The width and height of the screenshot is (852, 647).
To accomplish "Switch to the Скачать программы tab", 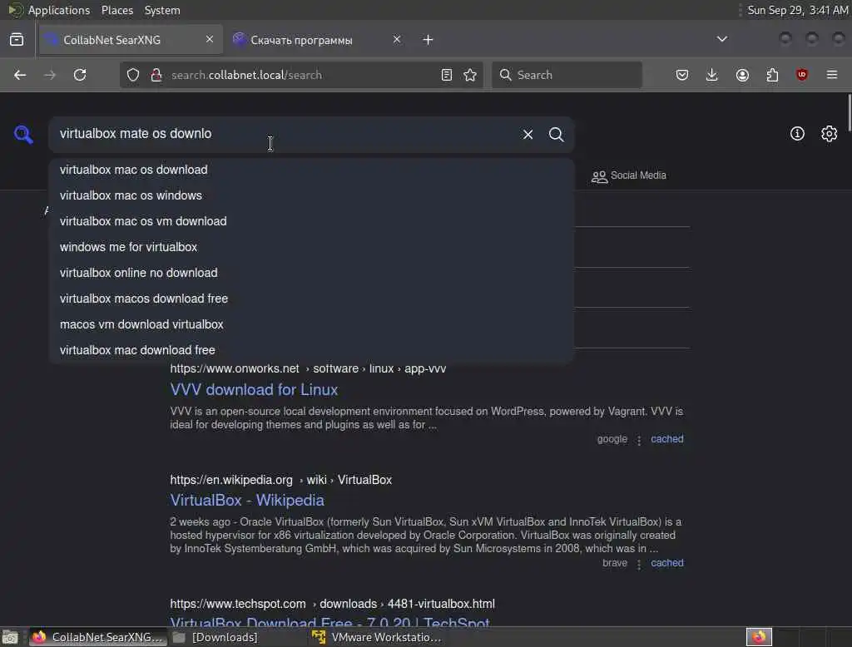I will 317,40.
